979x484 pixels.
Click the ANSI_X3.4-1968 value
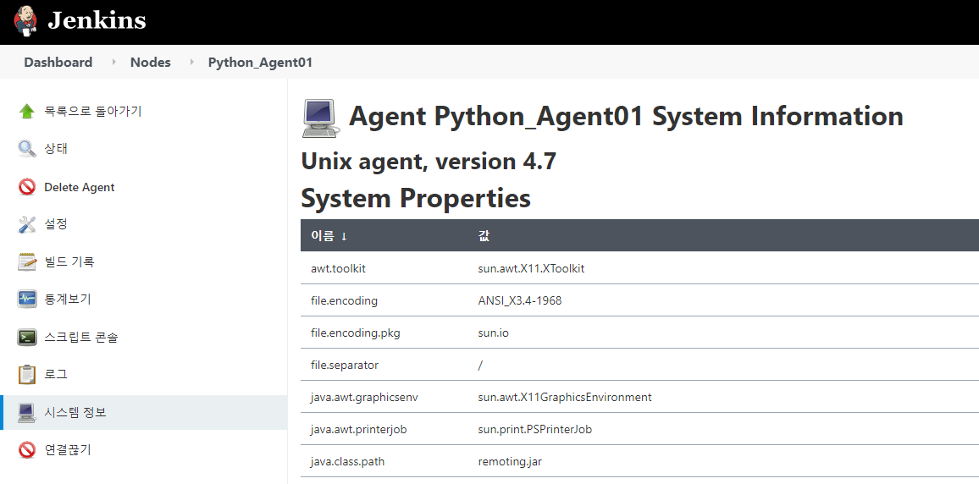click(x=519, y=300)
